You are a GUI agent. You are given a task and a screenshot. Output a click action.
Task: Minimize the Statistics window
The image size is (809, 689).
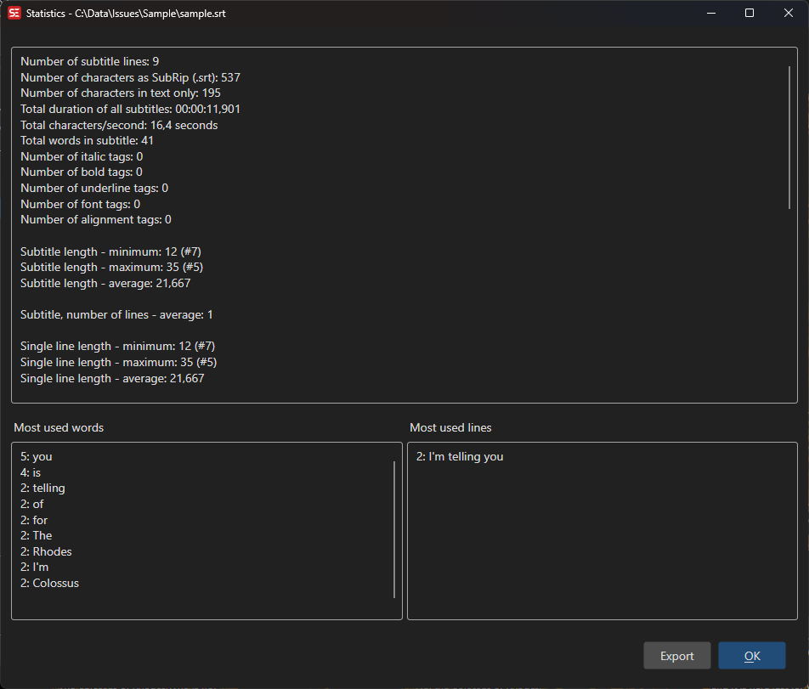point(711,13)
